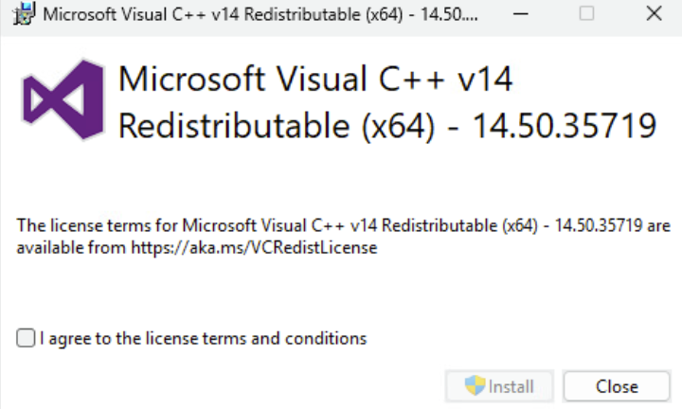This screenshot has height=409, width=682.
Task: Click the window title bar text
Action: coord(258,15)
